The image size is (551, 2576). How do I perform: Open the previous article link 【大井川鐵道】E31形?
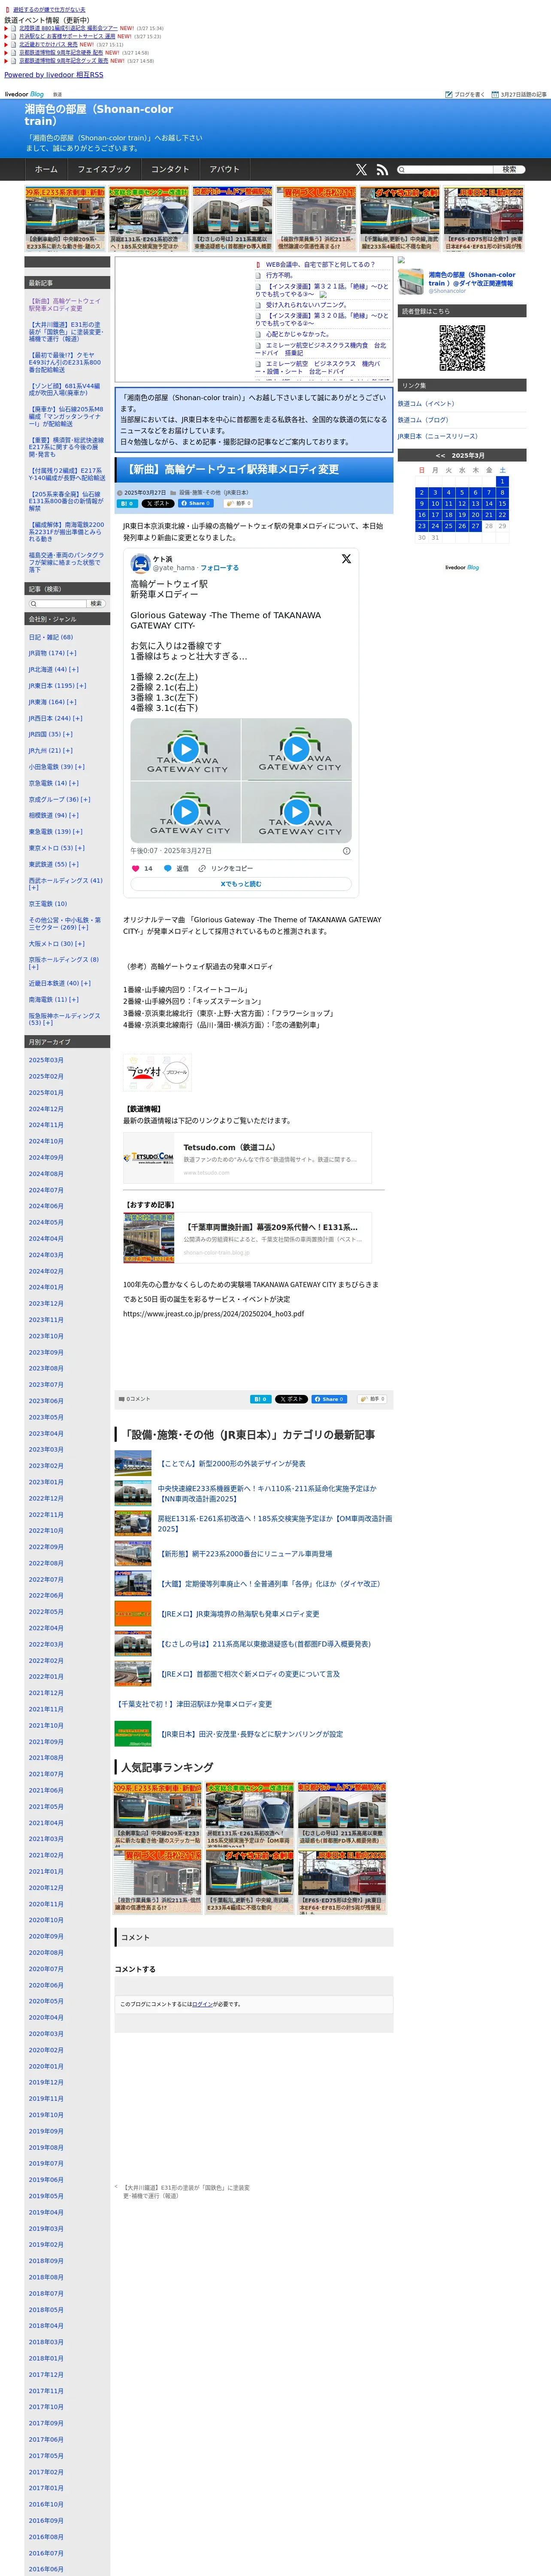tap(186, 2192)
